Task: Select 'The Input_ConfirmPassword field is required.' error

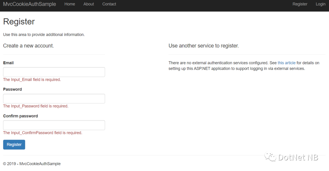Action: pyautogui.click(x=43, y=133)
